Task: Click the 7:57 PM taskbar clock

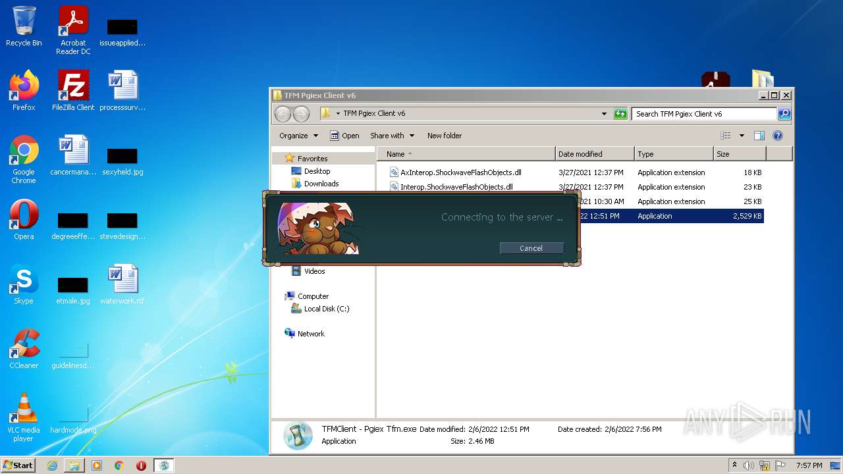Action: point(809,465)
